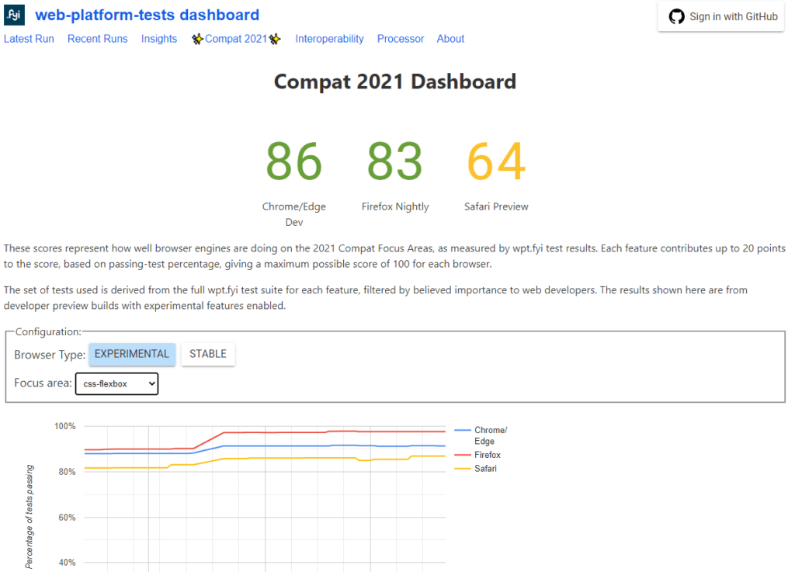Image resolution: width=795 pixels, height=572 pixels.
Task: Click the Firefox Nightly score 83
Action: point(395,161)
